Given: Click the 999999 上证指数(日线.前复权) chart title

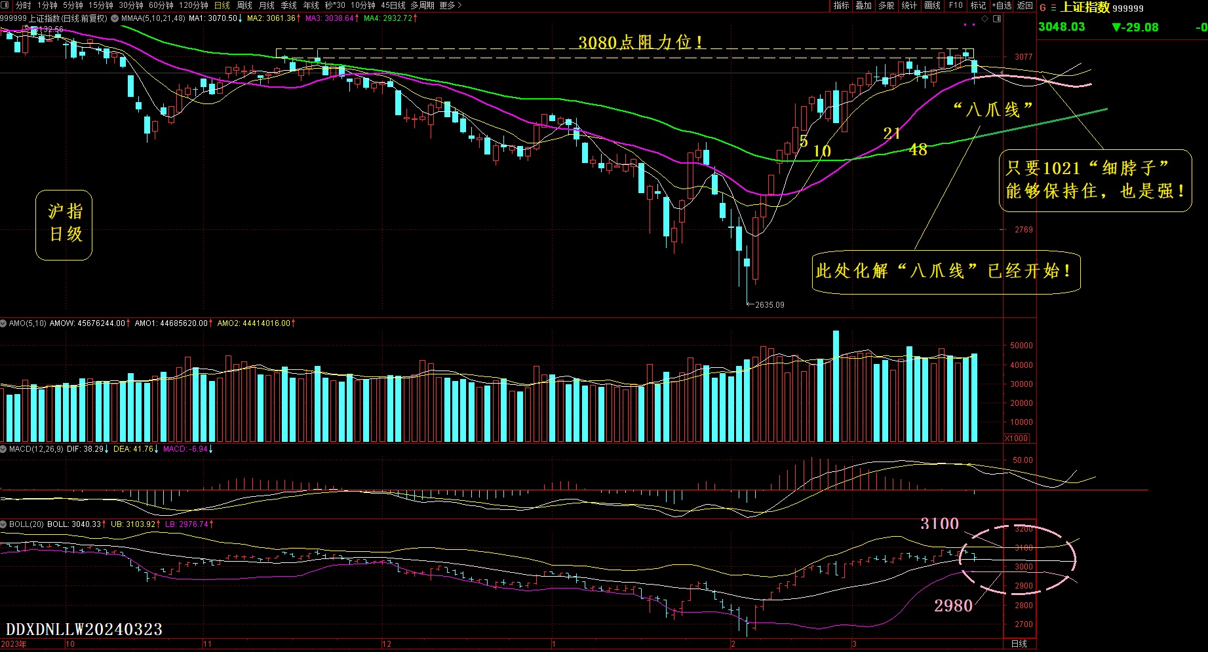Looking at the screenshot, I should (54, 18).
